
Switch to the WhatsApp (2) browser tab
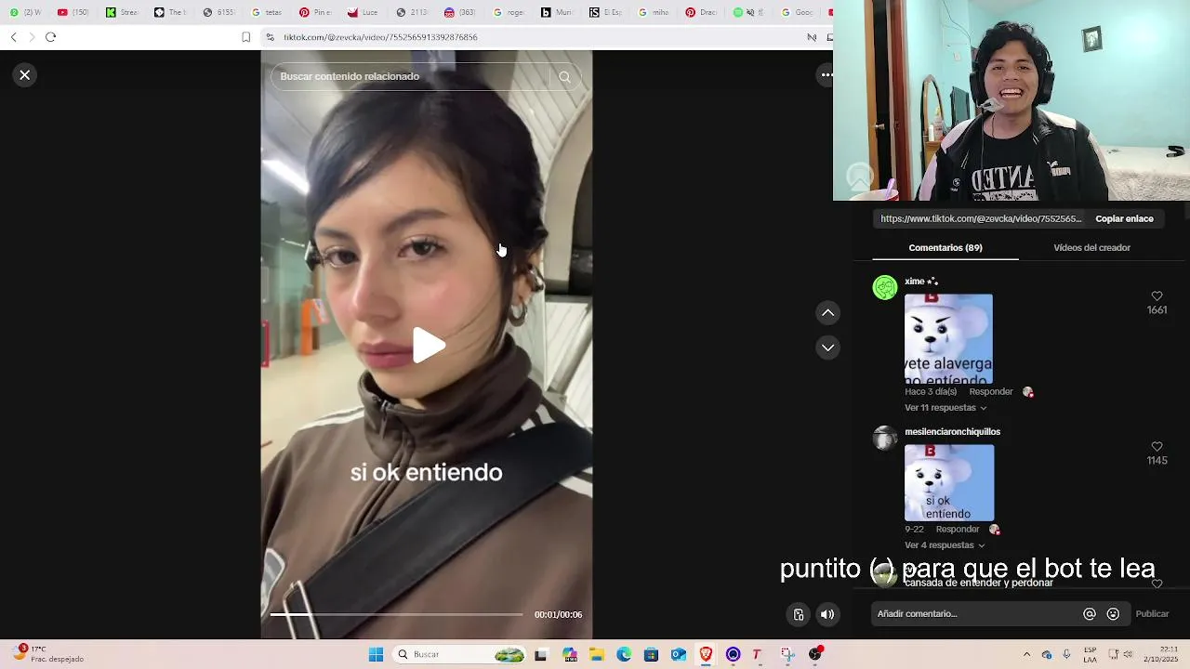pos(25,12)
